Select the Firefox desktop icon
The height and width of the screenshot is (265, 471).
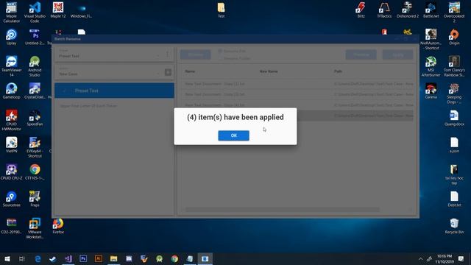(x=58, y=226)
